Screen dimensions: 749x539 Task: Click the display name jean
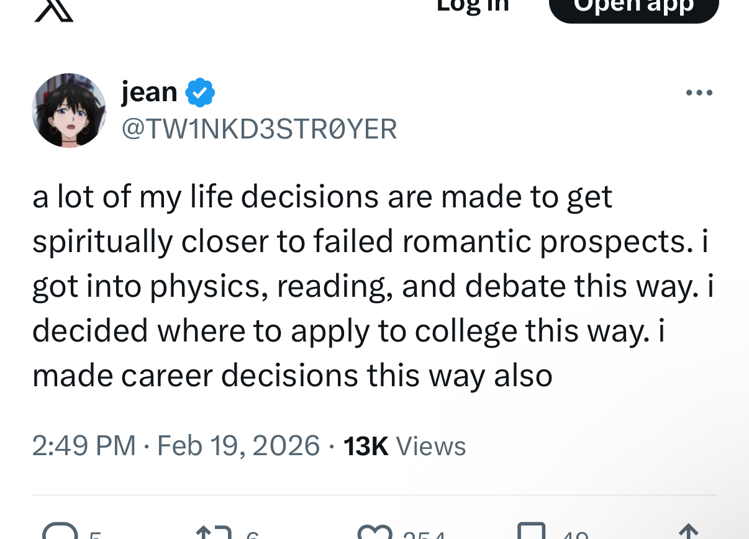coord(149,93)
